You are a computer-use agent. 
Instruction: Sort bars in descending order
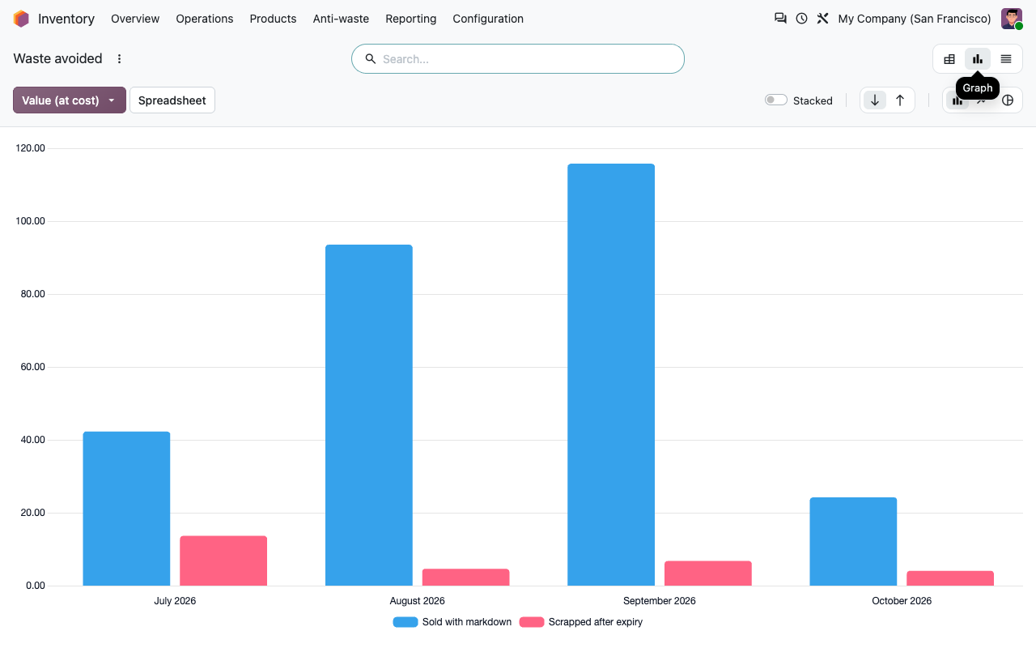(x=875, y=100)
